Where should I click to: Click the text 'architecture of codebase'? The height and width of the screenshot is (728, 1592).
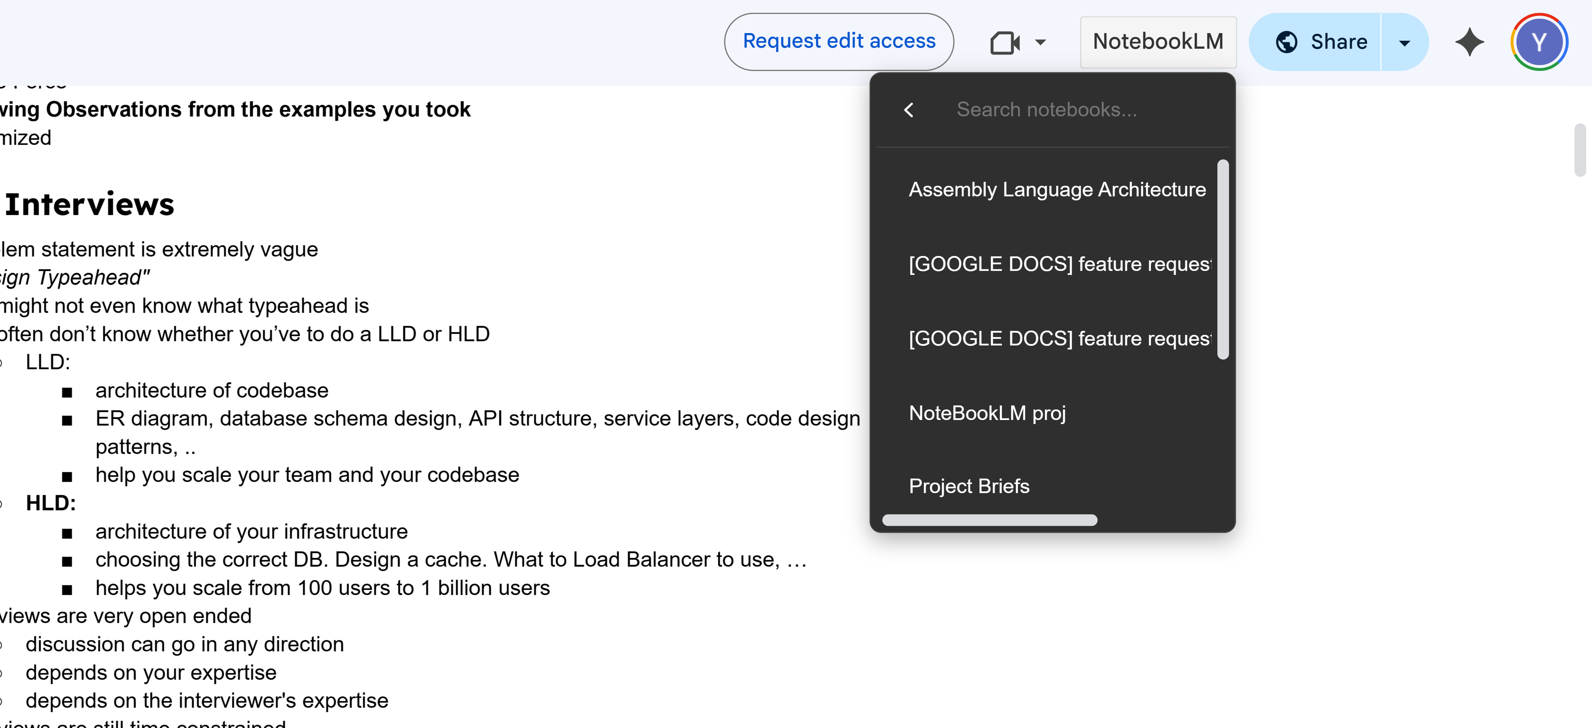pos(212,391)
